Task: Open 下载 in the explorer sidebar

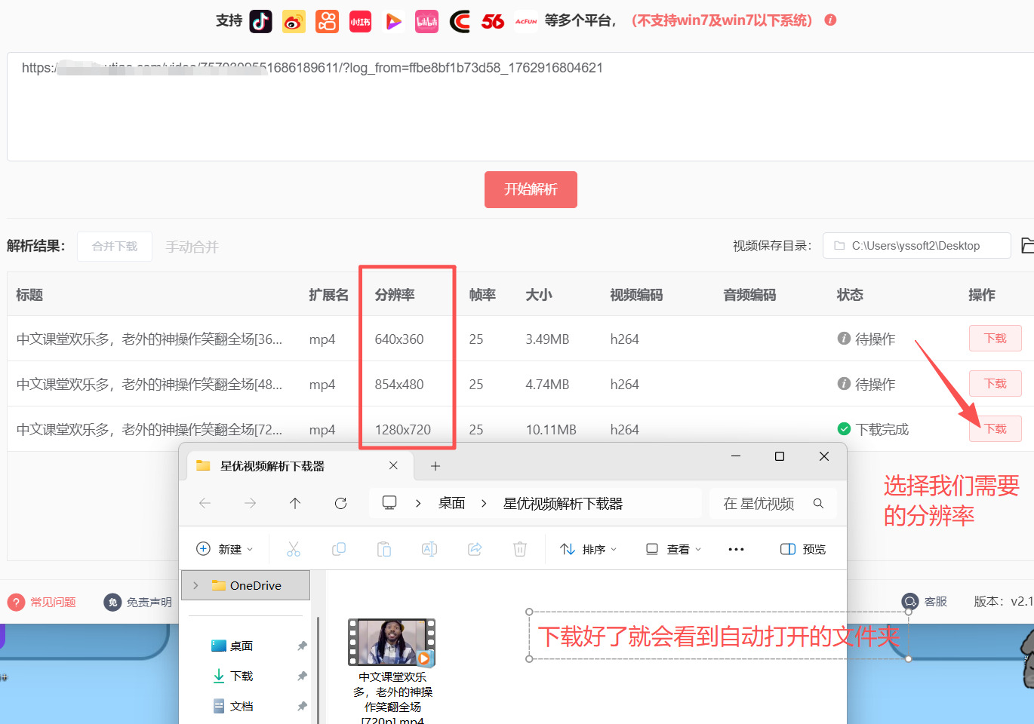Action: click(242, 676)
